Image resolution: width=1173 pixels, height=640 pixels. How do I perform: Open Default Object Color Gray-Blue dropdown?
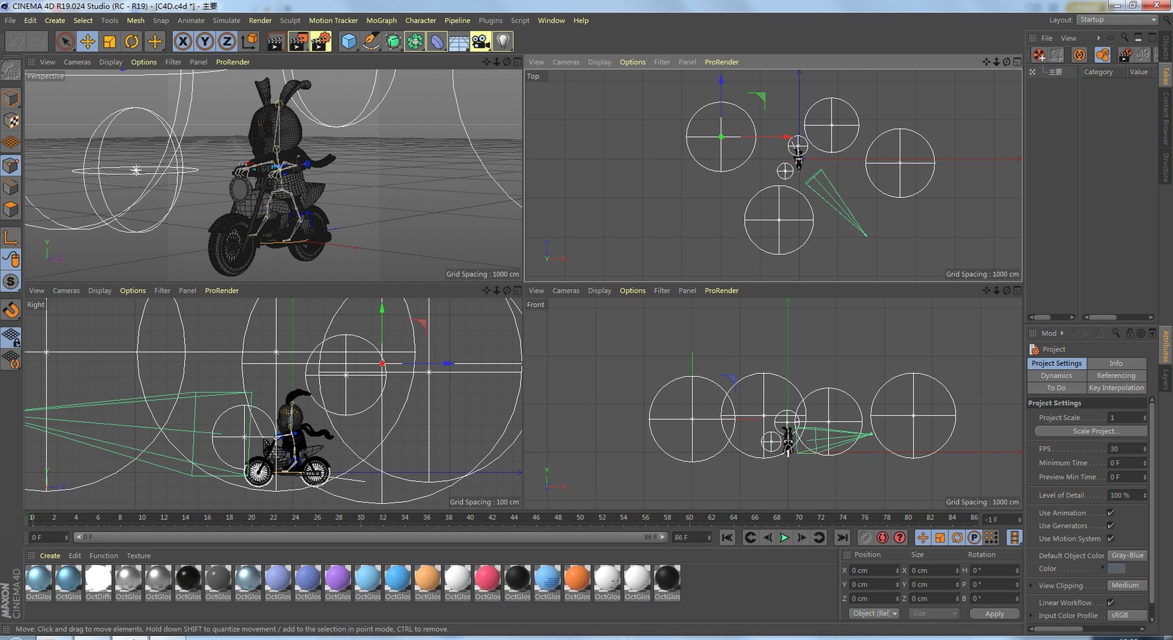(1127, 556)
